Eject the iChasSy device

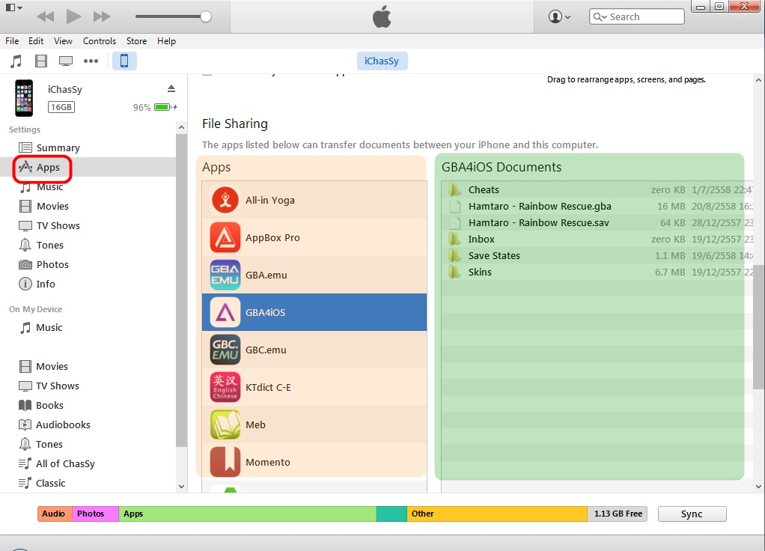tap(171, 88)
